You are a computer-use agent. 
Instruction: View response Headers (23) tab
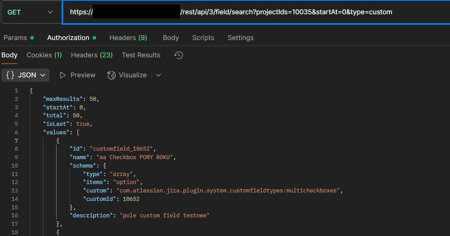(92, 55)
